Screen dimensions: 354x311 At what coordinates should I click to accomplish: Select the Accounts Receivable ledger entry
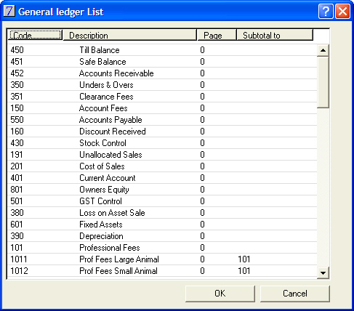point(162,73)
